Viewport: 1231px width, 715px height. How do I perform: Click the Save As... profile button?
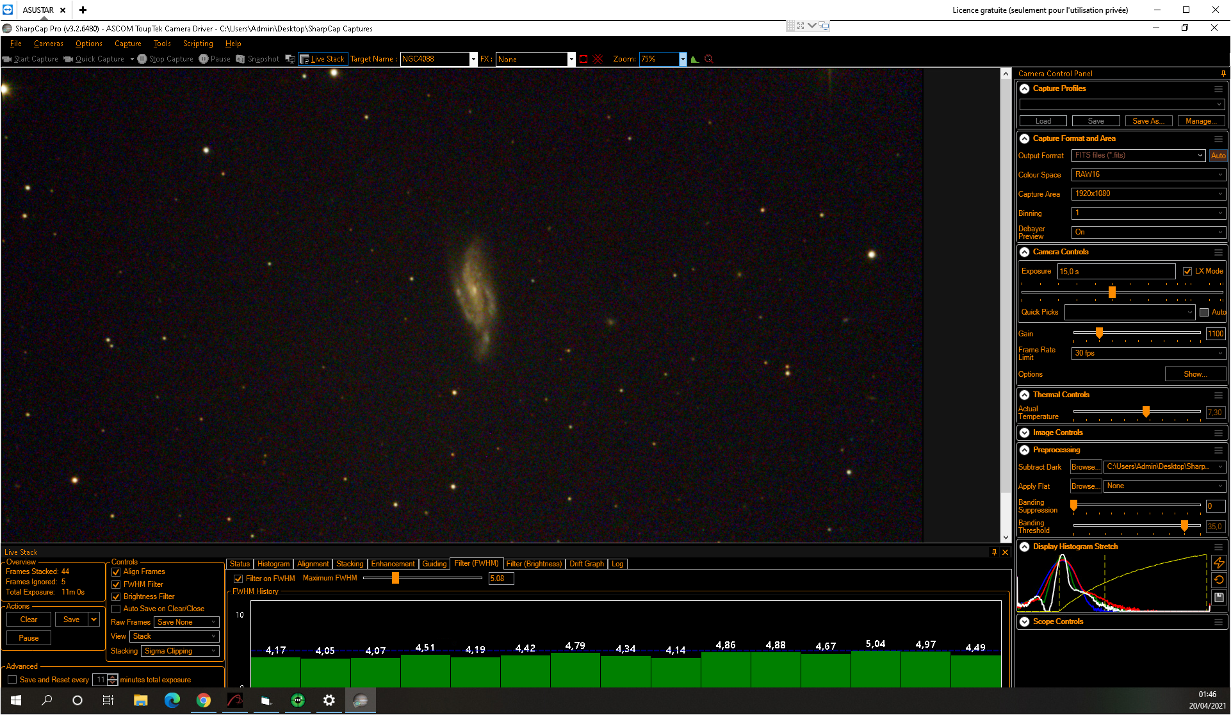pyautogui.click(x=1148, y=121)
